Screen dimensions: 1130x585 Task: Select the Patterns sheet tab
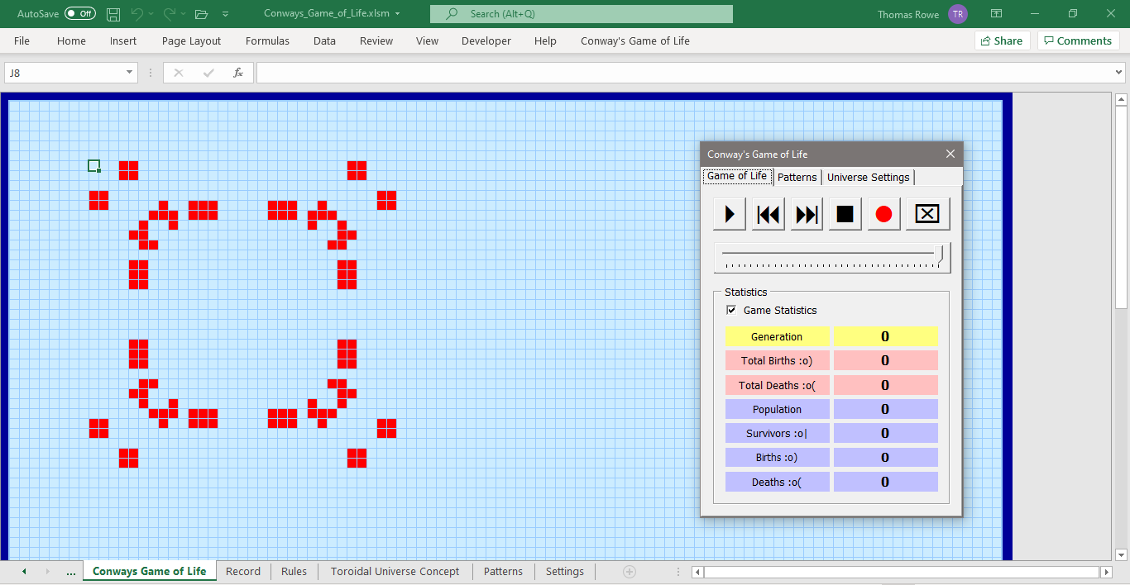503,571
